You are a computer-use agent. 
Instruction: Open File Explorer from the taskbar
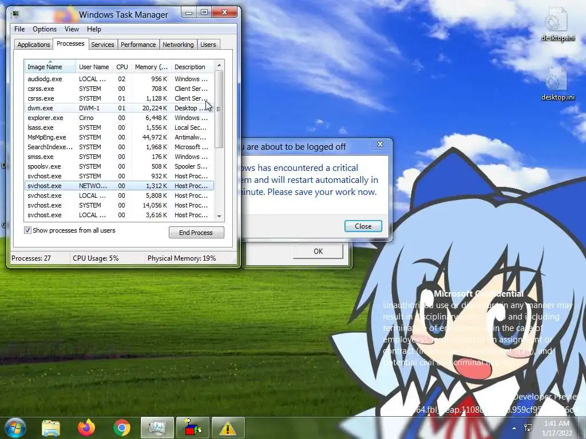pos(51,428)
